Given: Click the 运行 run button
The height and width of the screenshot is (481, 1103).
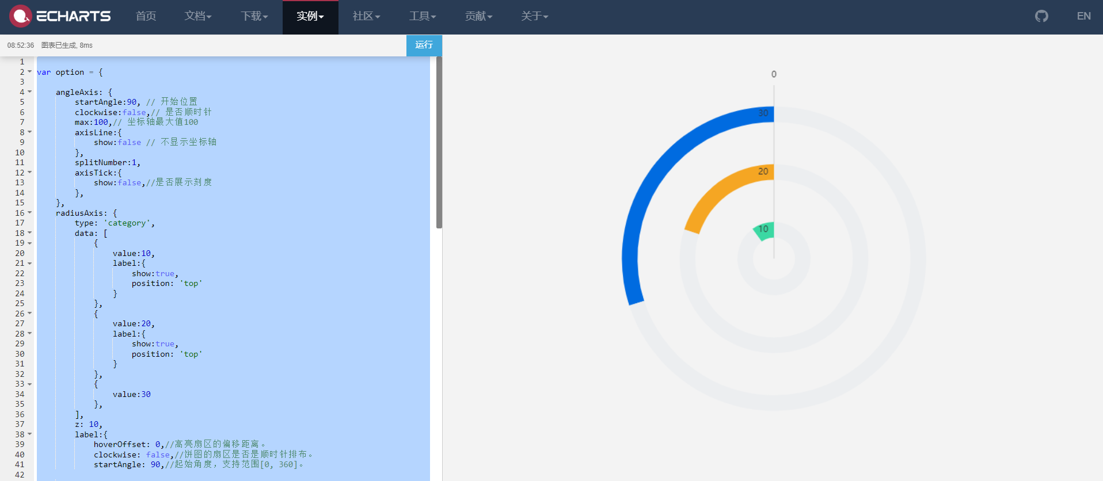Looking at the screenshot, I should (x=424, y=45).
